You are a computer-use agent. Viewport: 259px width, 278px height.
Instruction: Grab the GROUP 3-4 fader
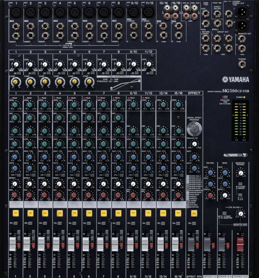[x=221, y=244]
